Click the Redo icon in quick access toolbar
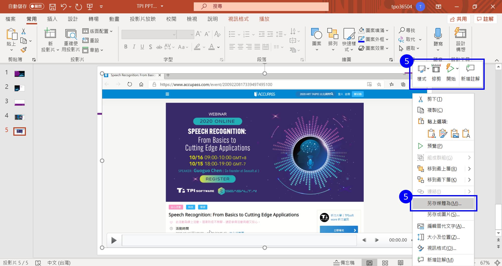 coord(79,7)
